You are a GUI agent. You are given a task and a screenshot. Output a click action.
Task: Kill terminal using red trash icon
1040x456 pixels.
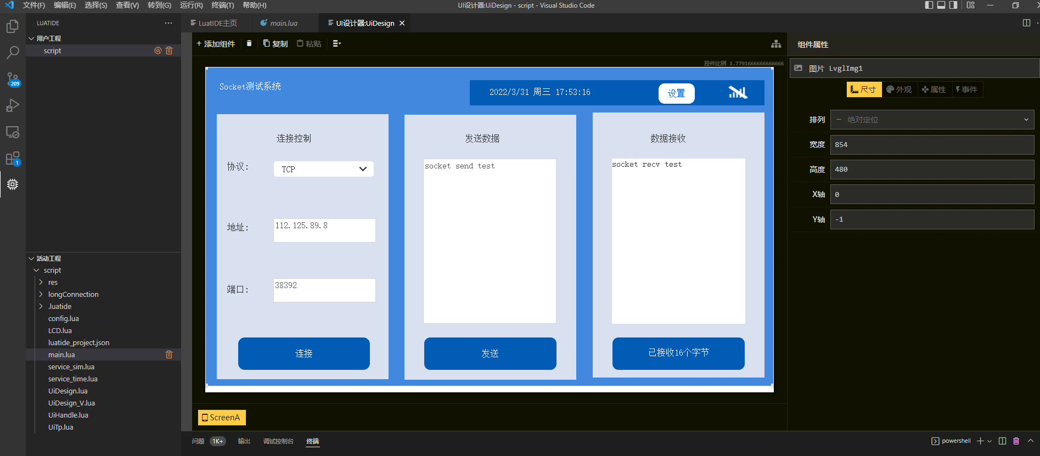click(1016, 441)
